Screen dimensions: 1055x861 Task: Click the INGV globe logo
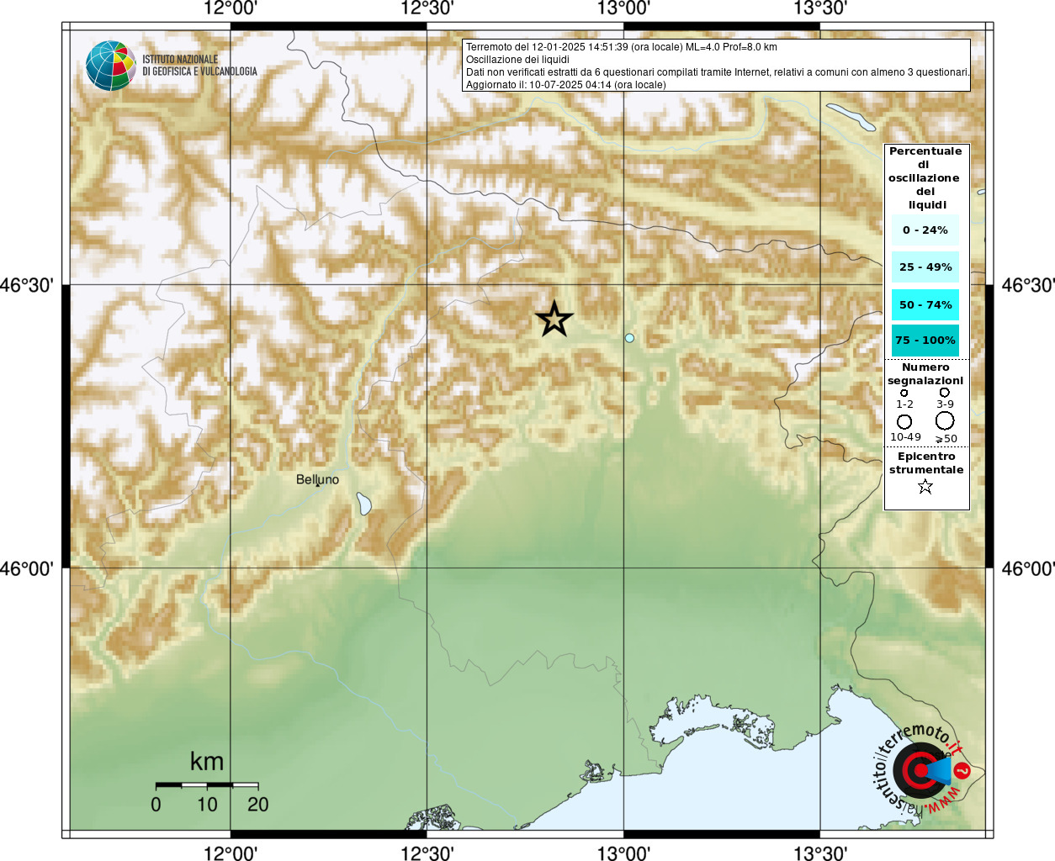pos(110,66)
